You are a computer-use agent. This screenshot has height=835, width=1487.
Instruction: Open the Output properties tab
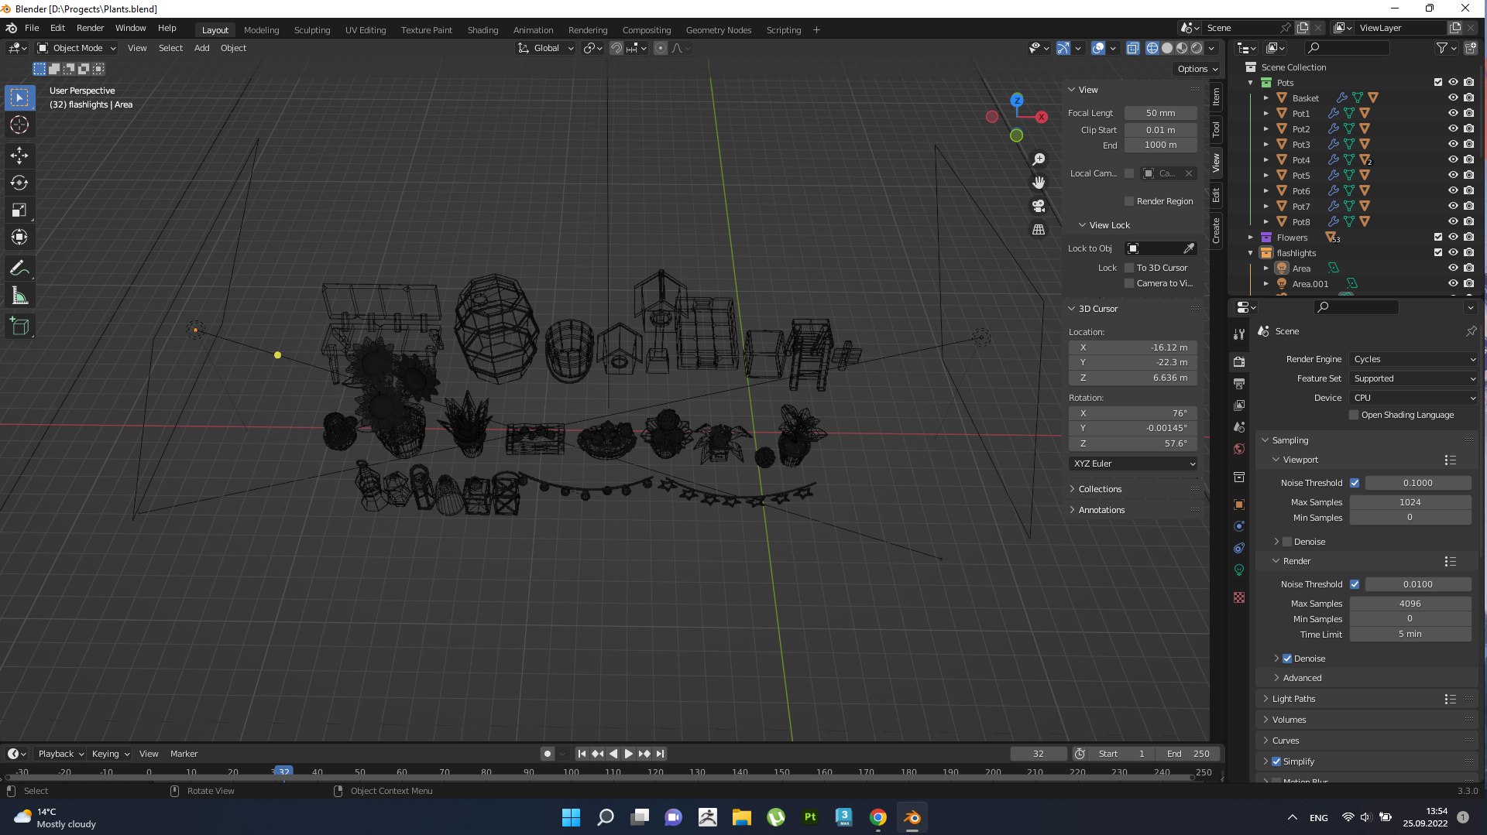(x=1239, y=383)
